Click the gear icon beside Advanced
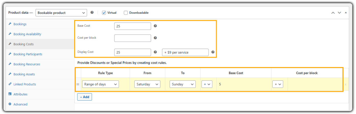The image size is (356, 114). [10, 104]
